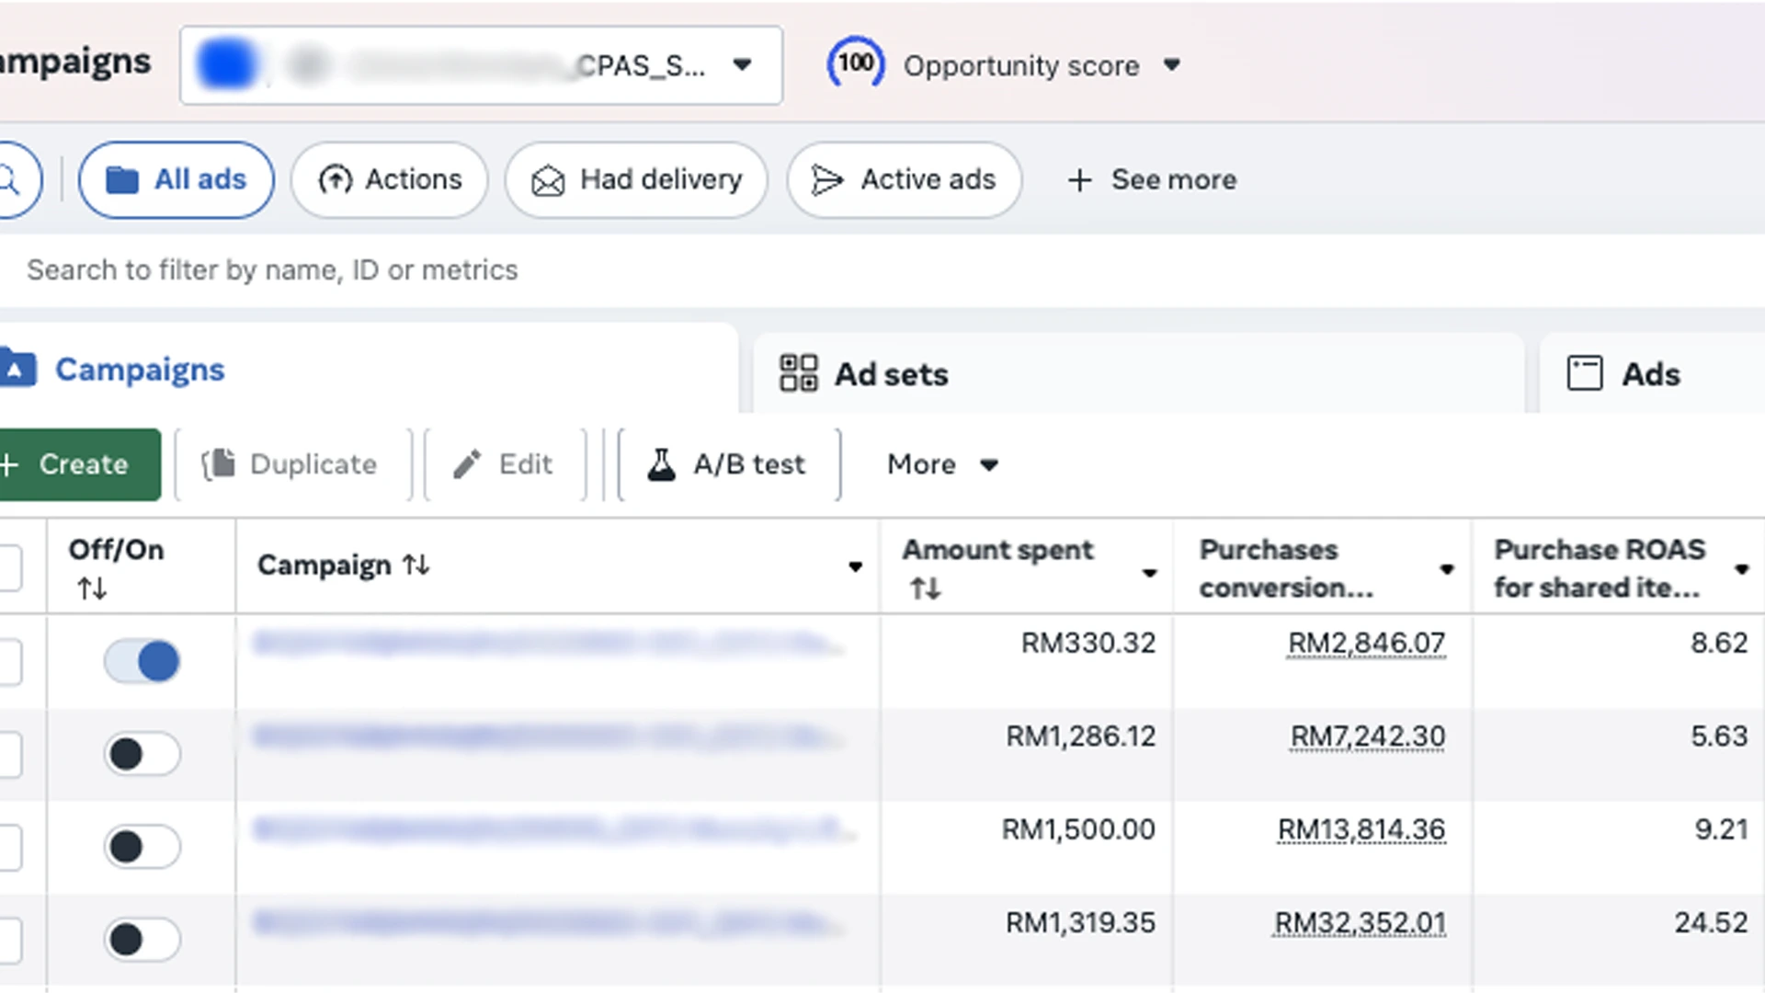Start an A/B test
This screenshot has width=1765, height=993.
730,464
